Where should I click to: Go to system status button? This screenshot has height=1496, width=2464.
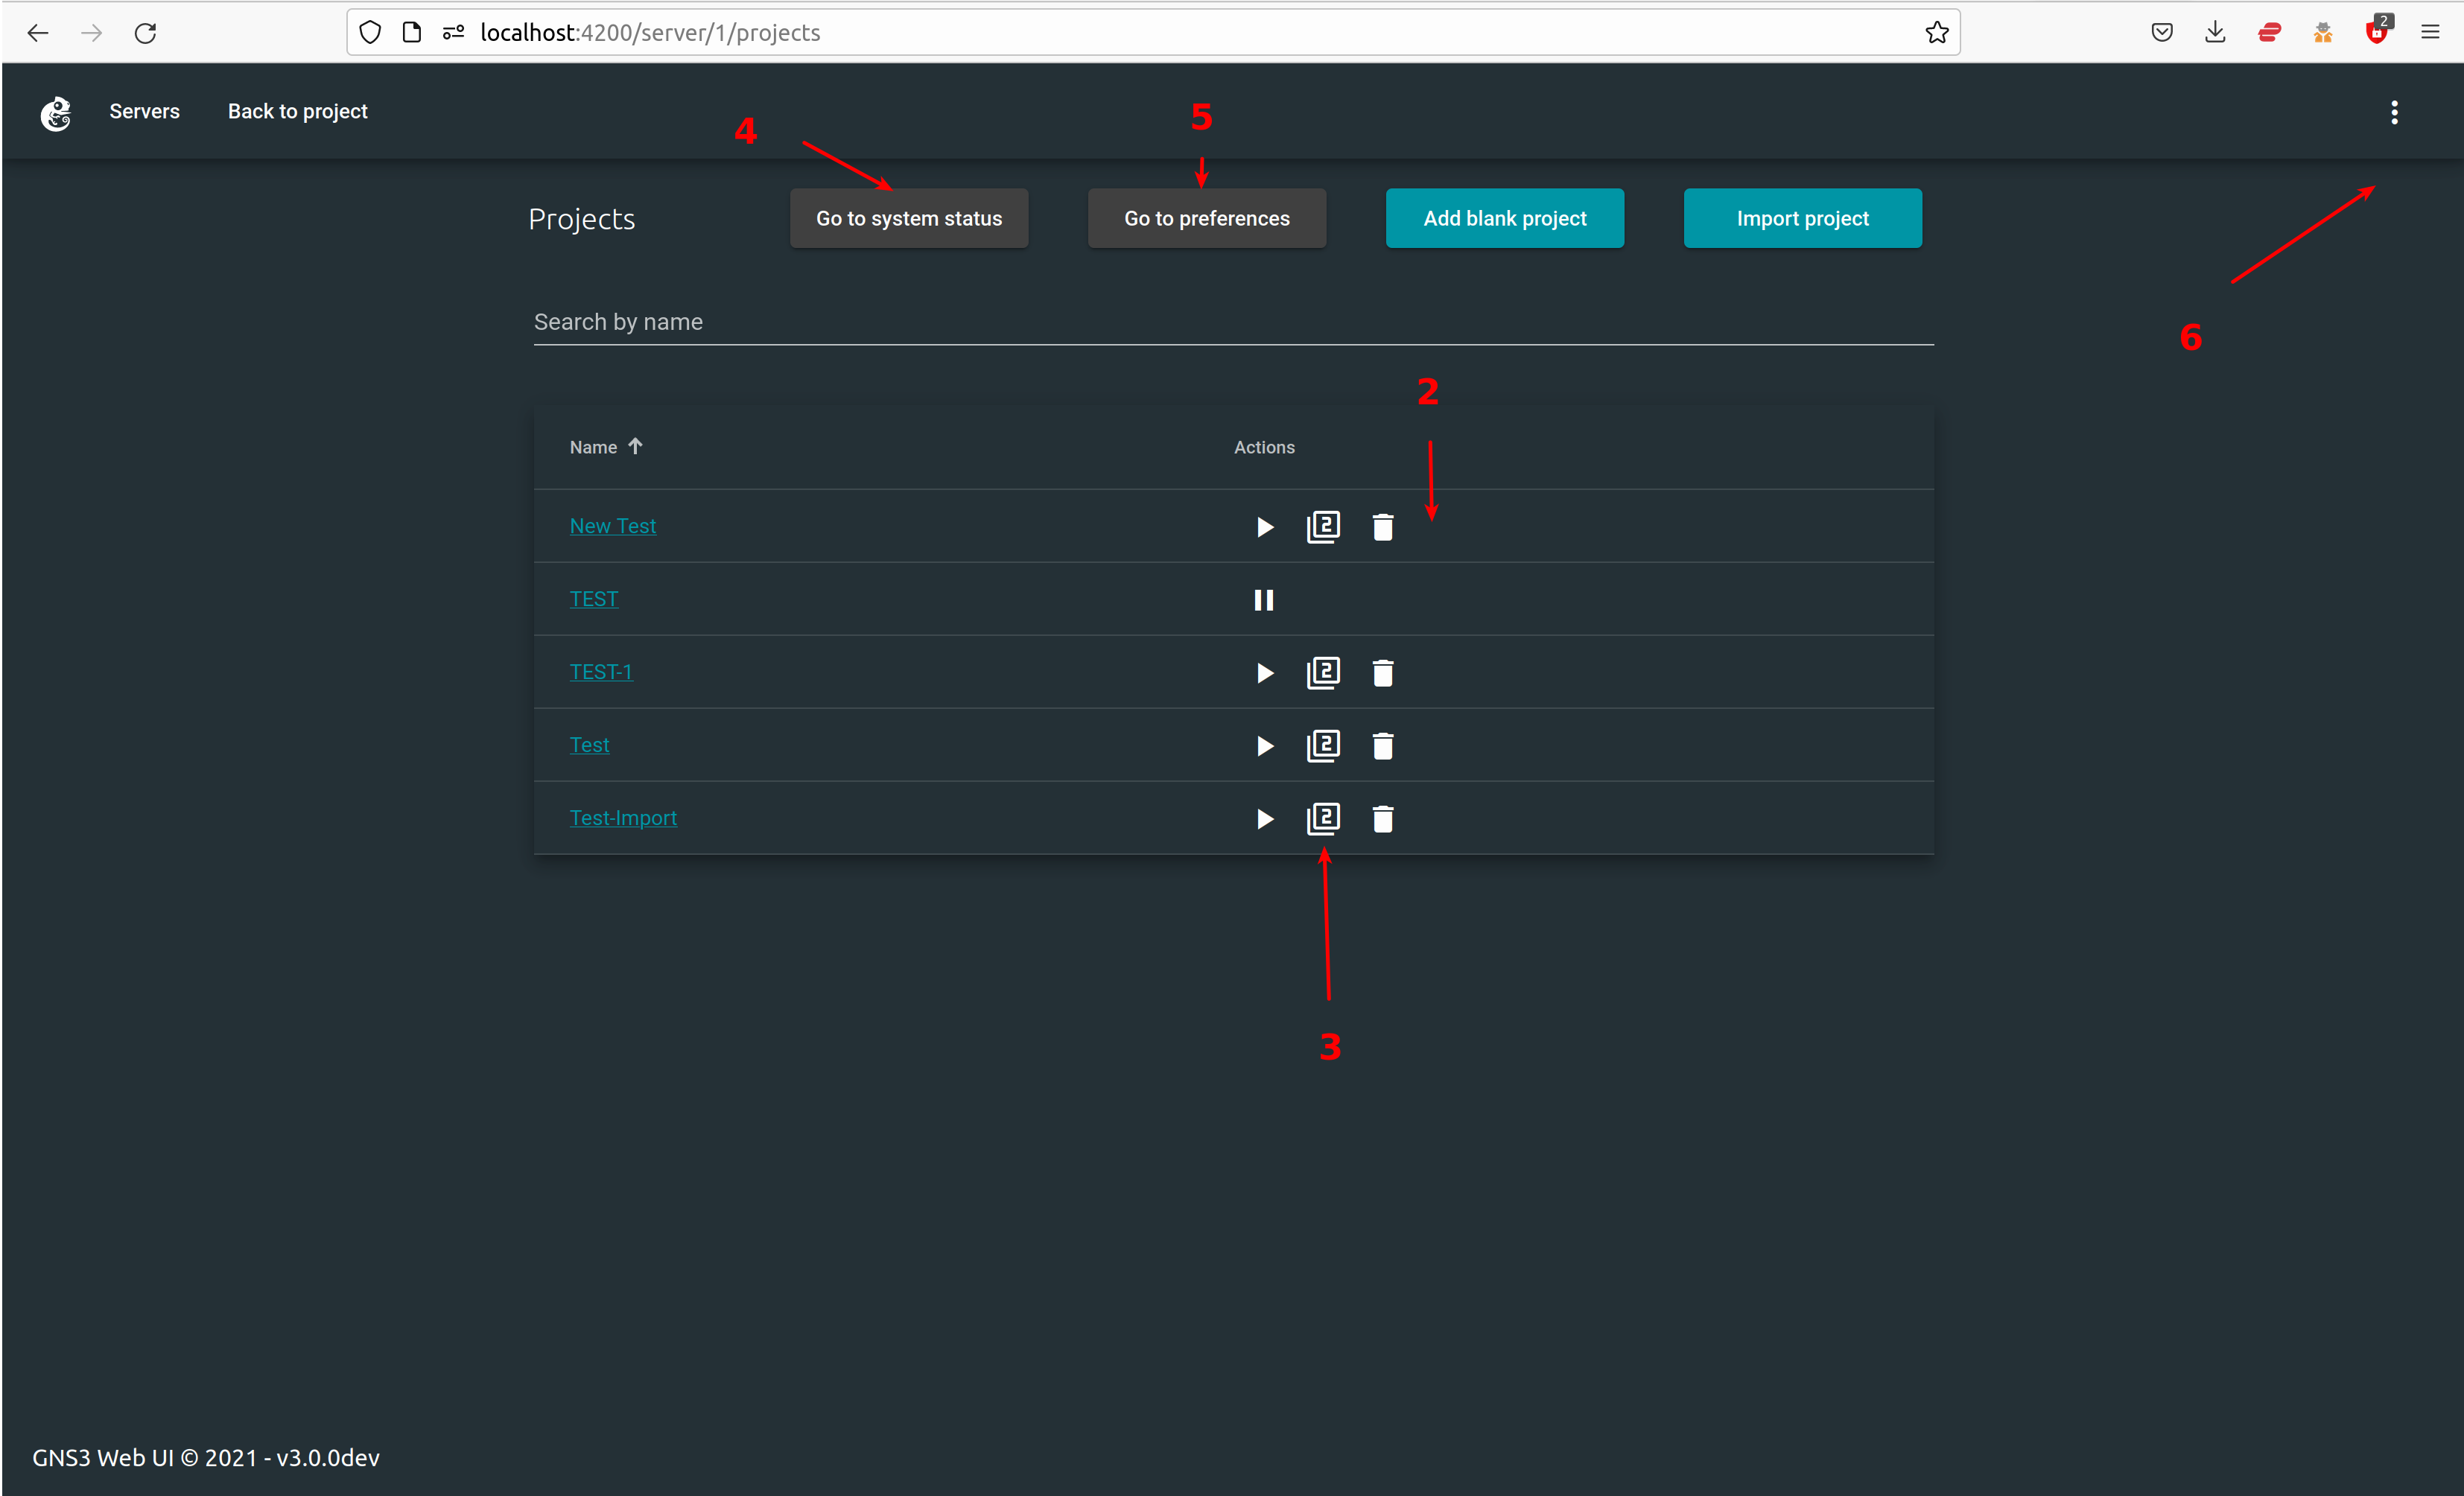(x=909, y=218)
